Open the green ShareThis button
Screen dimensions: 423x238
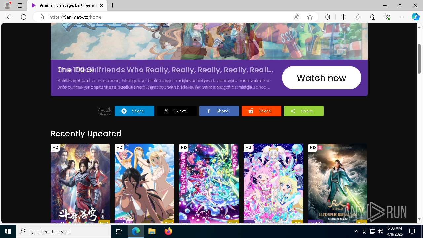coord(304,111)
